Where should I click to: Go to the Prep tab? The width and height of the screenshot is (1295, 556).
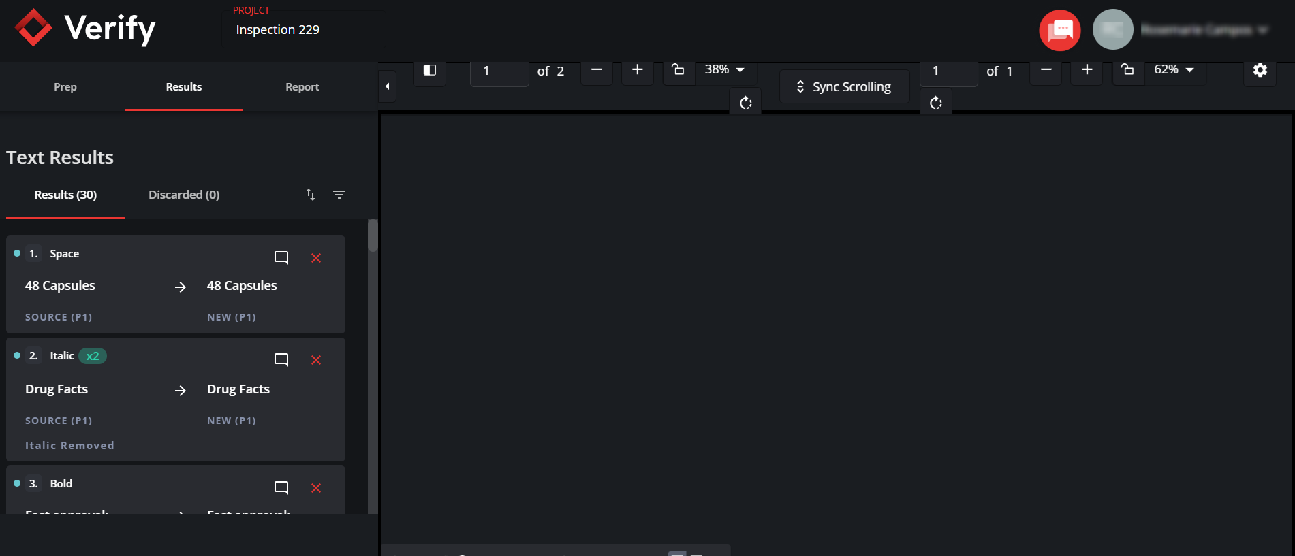point(65,87)
